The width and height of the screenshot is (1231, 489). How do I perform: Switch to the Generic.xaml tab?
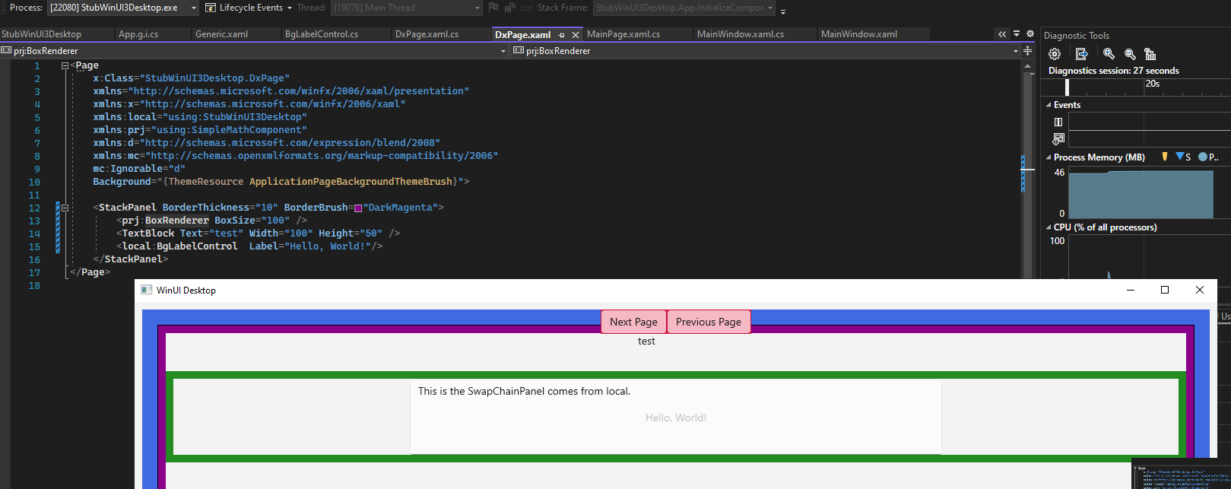pyautogui.click(x=235, y=34)
